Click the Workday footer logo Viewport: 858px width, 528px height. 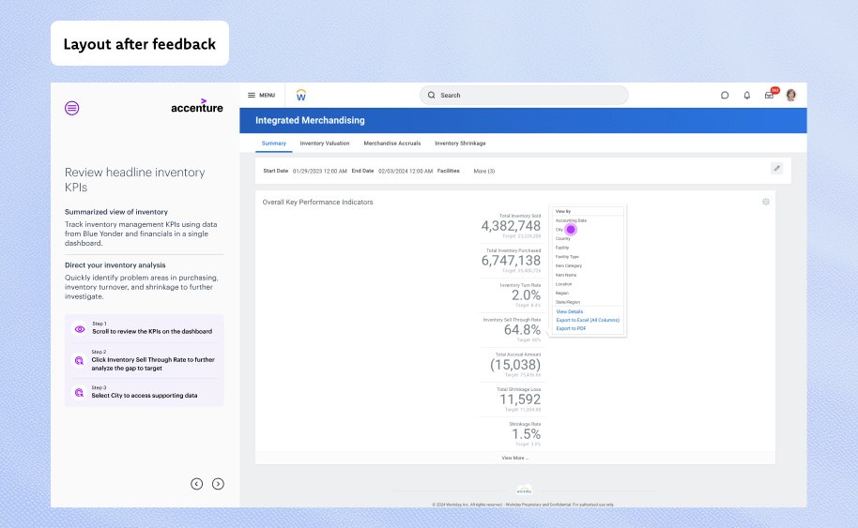coord(524,490)
